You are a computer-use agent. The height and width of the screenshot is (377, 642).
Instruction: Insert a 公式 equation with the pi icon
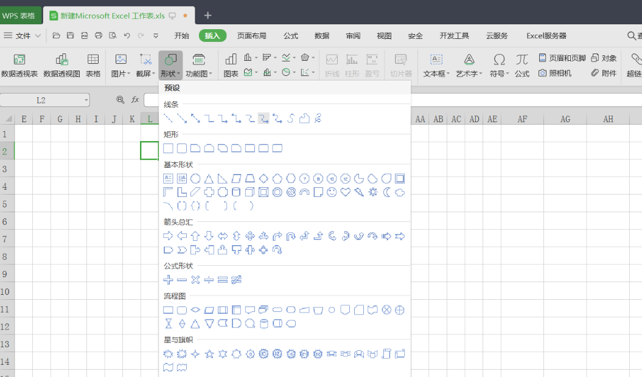[x=522, y=66]
